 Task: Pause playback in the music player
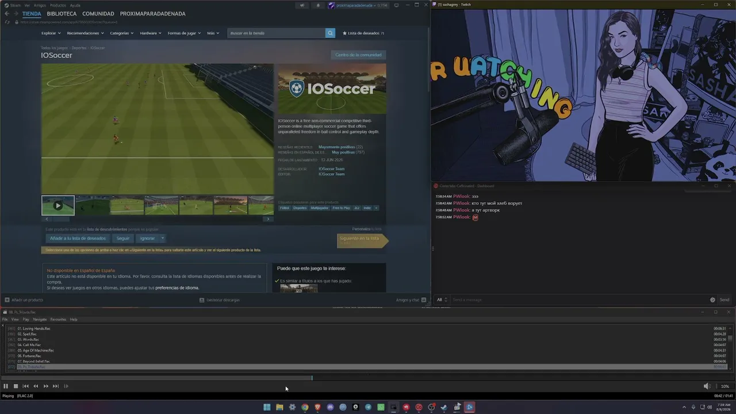coord(6,386)
